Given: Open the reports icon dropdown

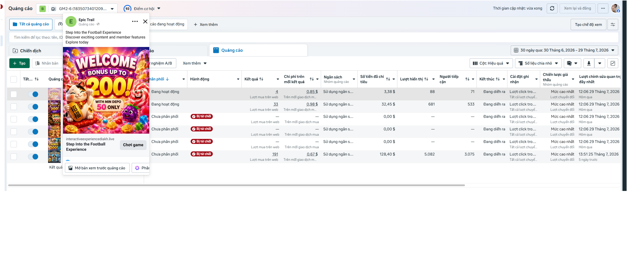Looking at the screenshot, I should click(x=572, y=63).
